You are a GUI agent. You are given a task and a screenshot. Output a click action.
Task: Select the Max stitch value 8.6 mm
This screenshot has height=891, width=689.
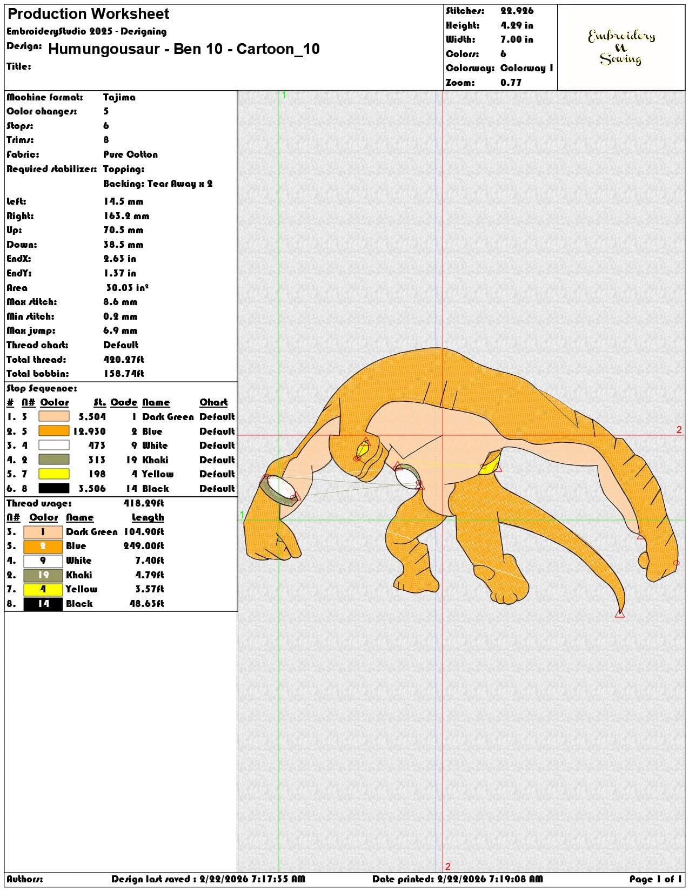click(x=120, y=302)
